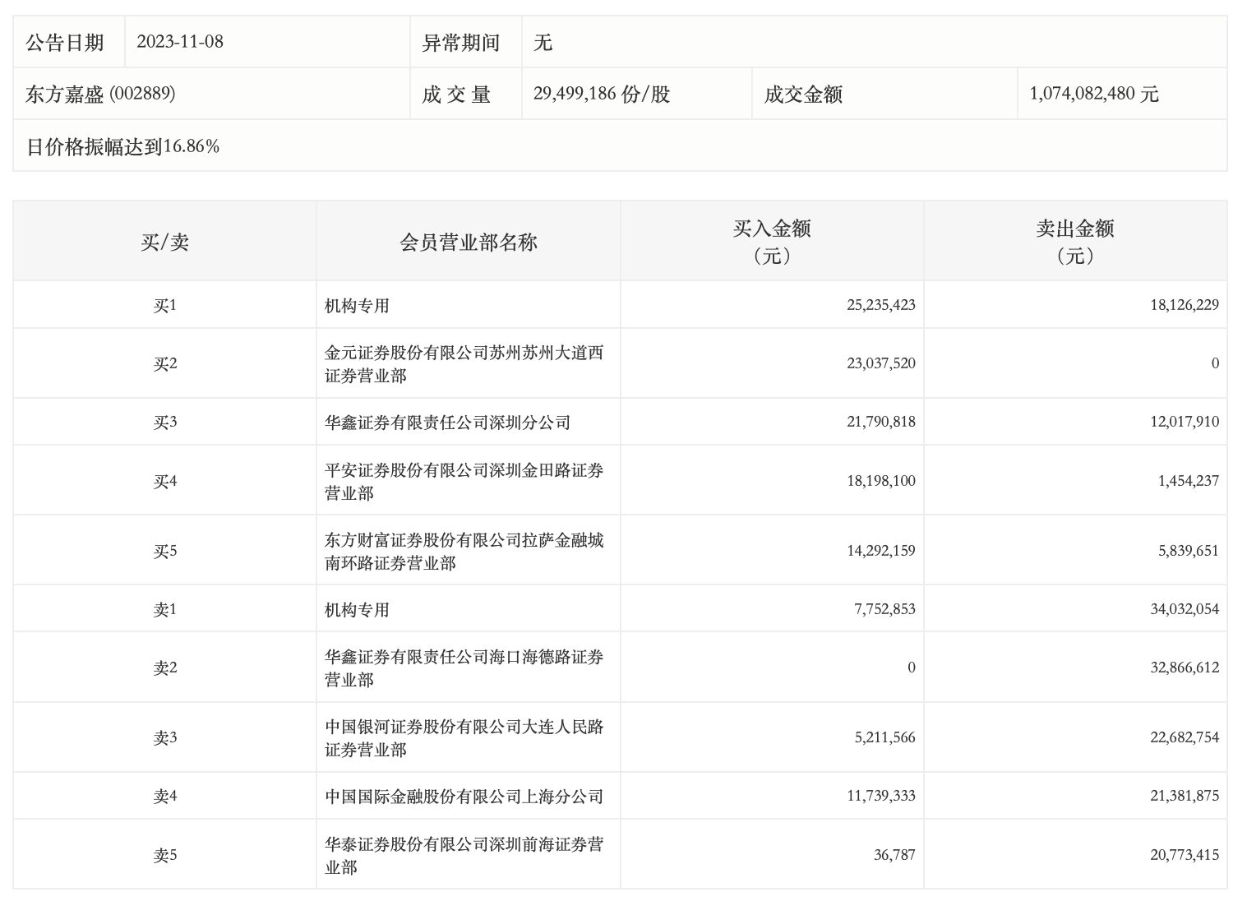Click buy amount 14,292,159
The height and width of the screenshot is (901, 1233).
pyautogui.click(x=880, y=551)
